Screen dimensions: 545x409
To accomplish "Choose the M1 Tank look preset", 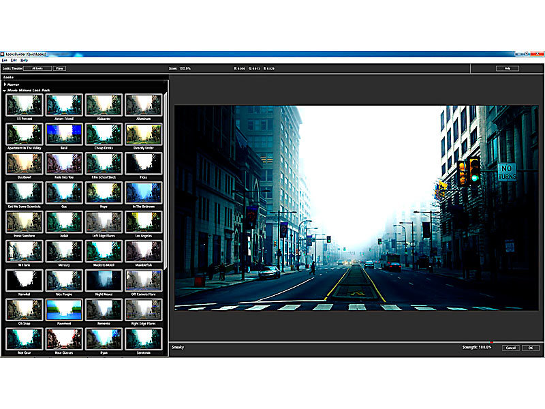I will [x=25, y=251].
